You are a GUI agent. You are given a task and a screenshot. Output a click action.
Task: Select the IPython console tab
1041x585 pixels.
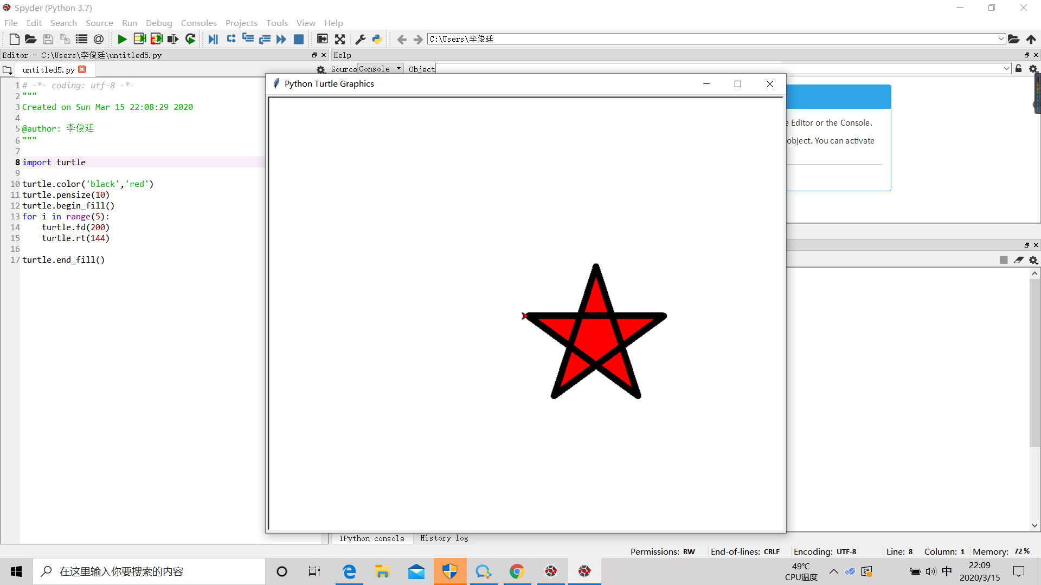coord(371,538)
